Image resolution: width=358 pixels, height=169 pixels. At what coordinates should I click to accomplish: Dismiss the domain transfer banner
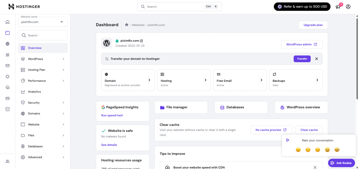pos(317,59)
